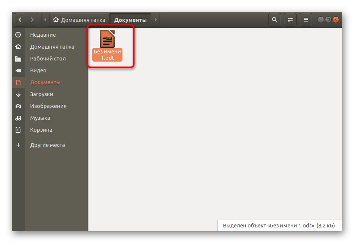This screenshot has height=243, width=354.
Task: Maximize the file manager window
Action: coord(328,20)
